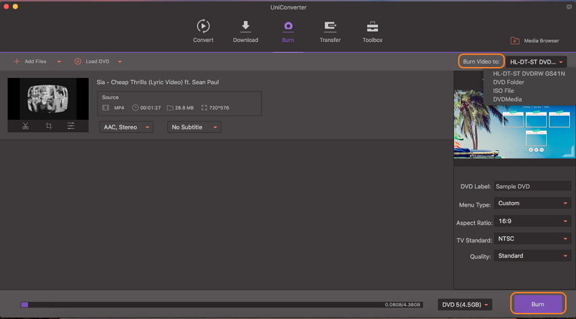Switch to the Convert tab label

203,40
